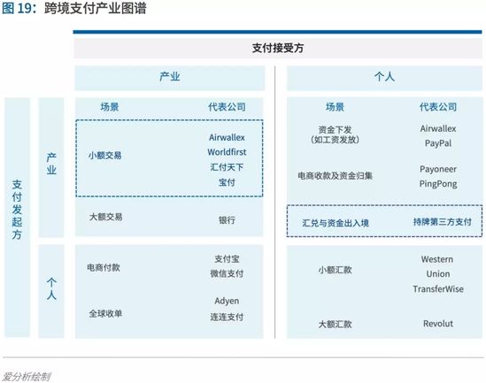Click the 大额交易 scenario label
The width and height of the screenshot is (486, 383).
coord(105,217)
